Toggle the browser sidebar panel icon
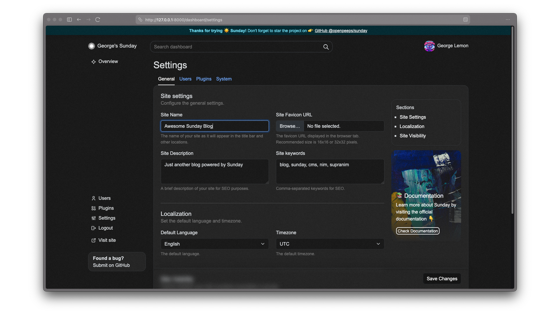Viewport: 560px width, 315px height. coord(69,20)
